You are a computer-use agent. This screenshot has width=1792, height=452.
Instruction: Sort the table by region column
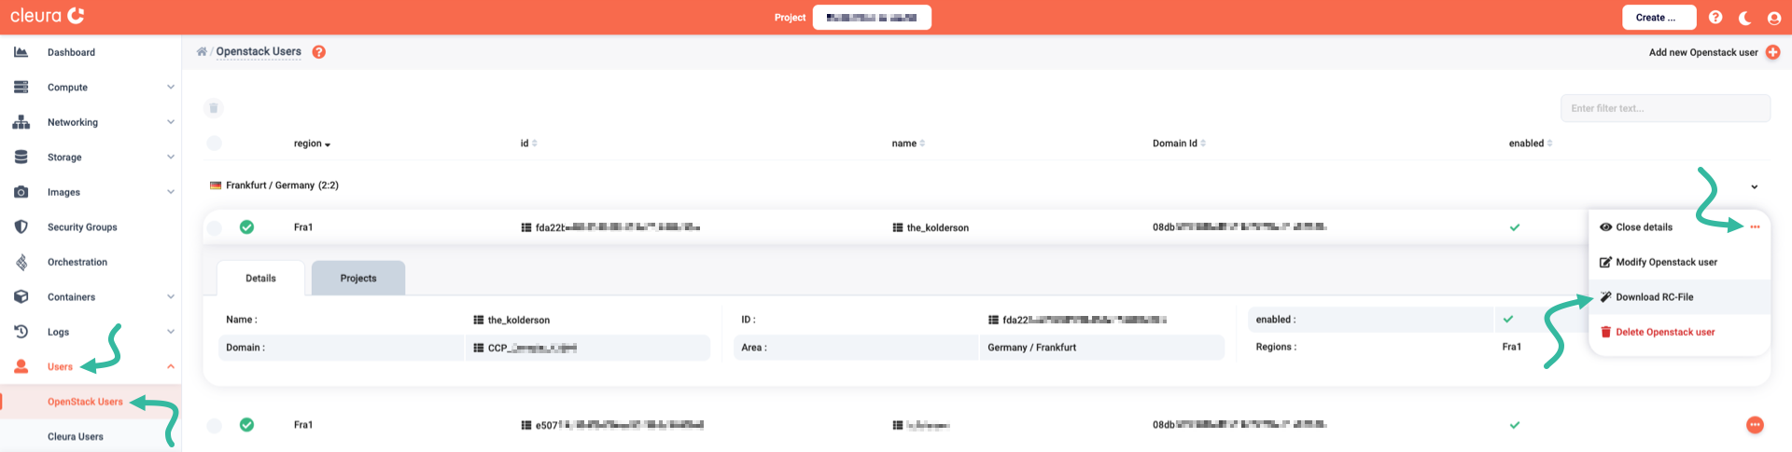click(x=312, y=144)
